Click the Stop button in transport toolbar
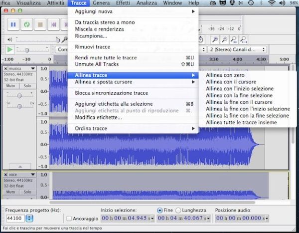The image size is (299, 233). coord(39,23)
